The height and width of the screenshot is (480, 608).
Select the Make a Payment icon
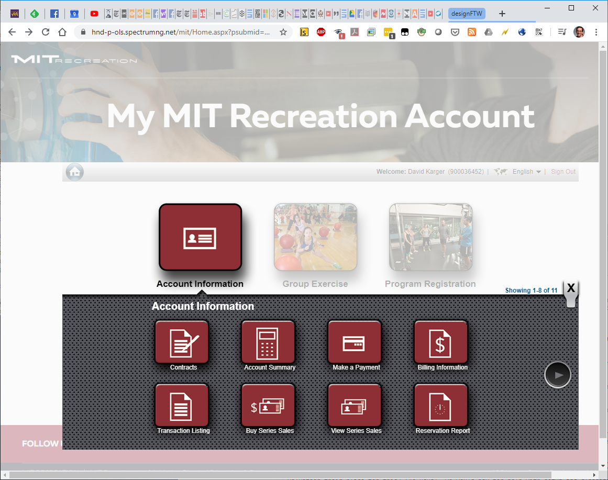tap(355, 343)
